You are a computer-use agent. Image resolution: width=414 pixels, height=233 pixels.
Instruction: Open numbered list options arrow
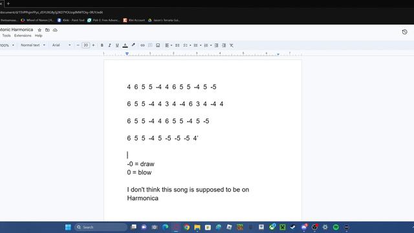click(x=211, y=45)
